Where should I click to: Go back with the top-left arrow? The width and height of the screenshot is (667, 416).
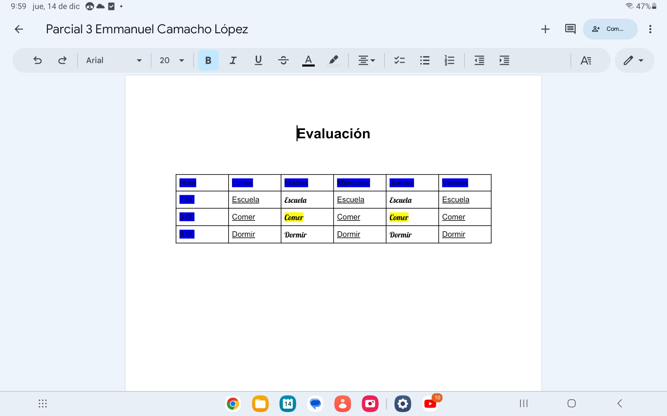coord(19,29)
